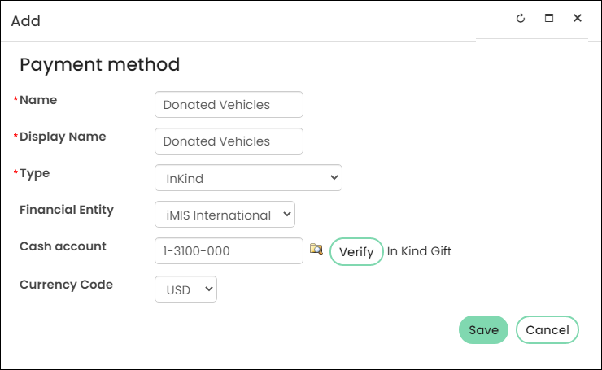Save the new payment method
This screenshot has width=602, height=370.
483,329
